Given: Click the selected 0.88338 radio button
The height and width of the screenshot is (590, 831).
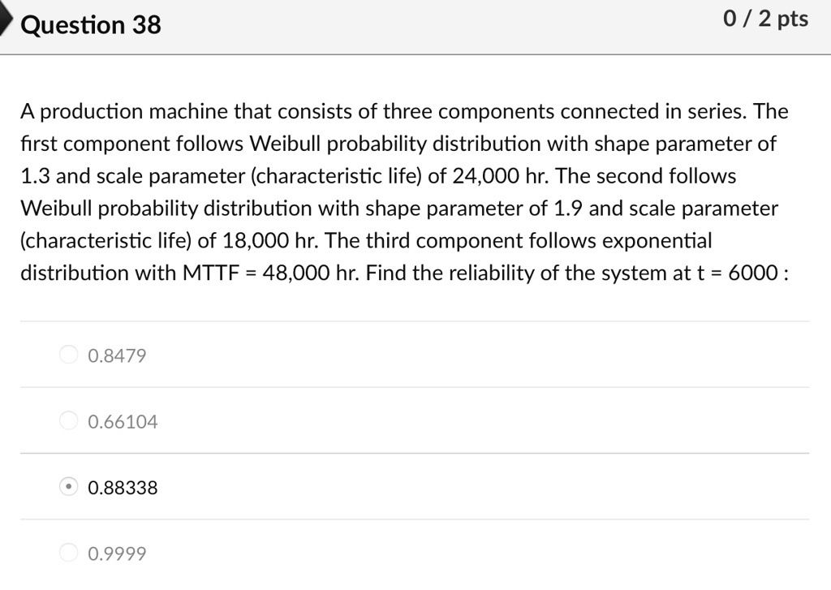Looking at the screenshot, I should pos(68,486).
